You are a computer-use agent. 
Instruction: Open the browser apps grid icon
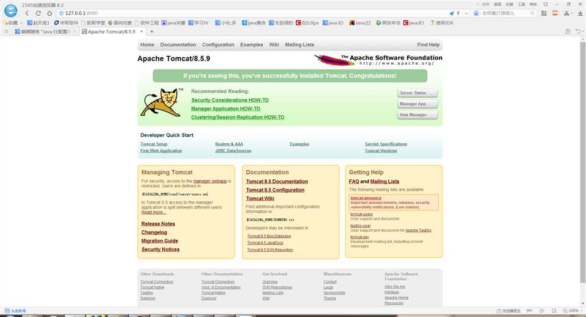click(x=544, y=13)
